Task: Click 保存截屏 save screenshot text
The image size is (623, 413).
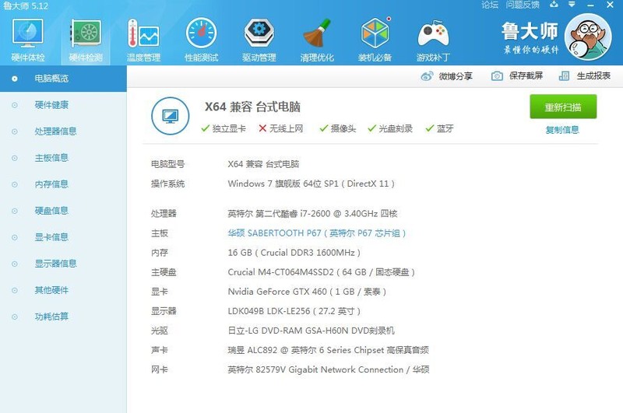Action: (526, 75)
